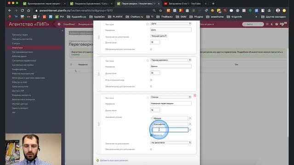The width and height of the screenshot is (294, 165).
Task: Click the address bar search magnifier icon
Action: pyautogui.click(x=154, y=11)
